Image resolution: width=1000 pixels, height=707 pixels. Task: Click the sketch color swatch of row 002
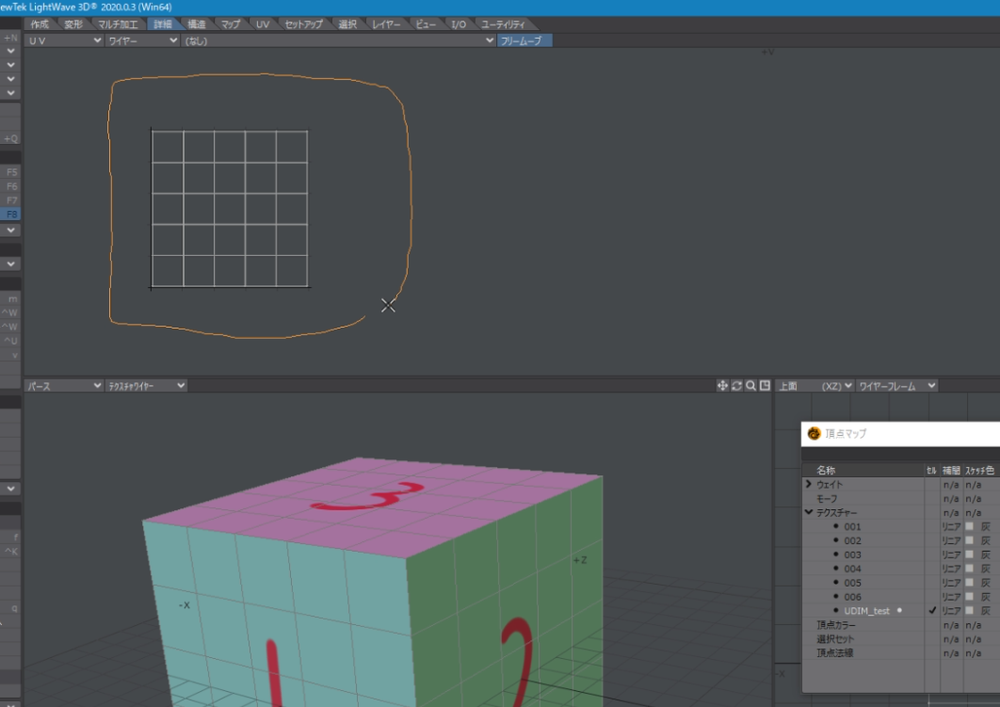969,540
